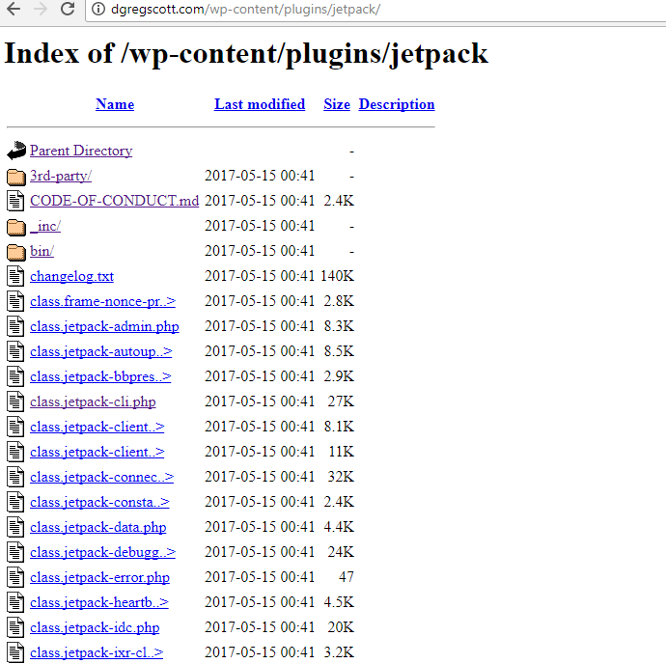
Task: Open the class.jetpack-idc.php link
Action: point(95,627)
